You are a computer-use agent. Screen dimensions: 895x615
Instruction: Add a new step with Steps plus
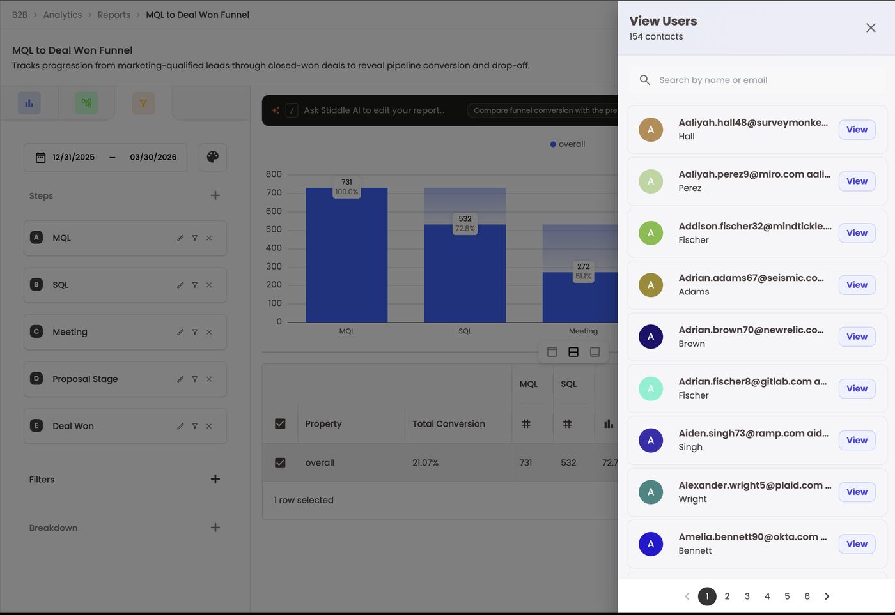coord(215,195)
